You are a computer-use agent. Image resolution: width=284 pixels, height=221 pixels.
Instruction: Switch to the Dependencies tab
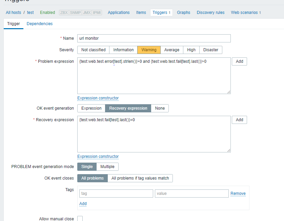40,24
